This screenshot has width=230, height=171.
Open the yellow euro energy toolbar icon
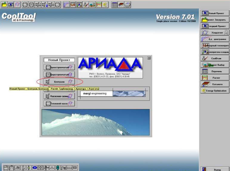[x=105, y=5]
